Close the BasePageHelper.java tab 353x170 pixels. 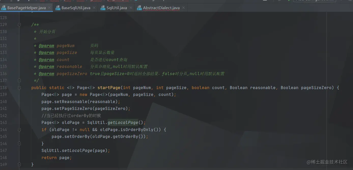pyautogui.click(x=49, y=8)
